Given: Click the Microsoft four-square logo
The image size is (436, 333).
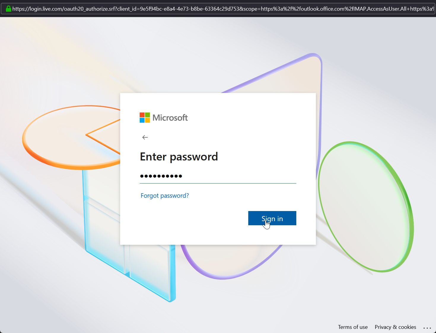Looking at the screenshot, I should [x=145, y=118].
